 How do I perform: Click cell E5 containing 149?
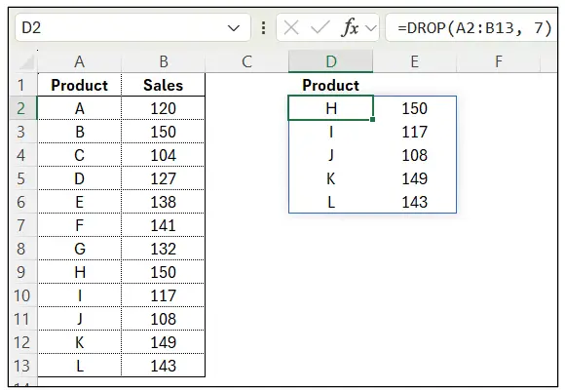pos(414,178)
